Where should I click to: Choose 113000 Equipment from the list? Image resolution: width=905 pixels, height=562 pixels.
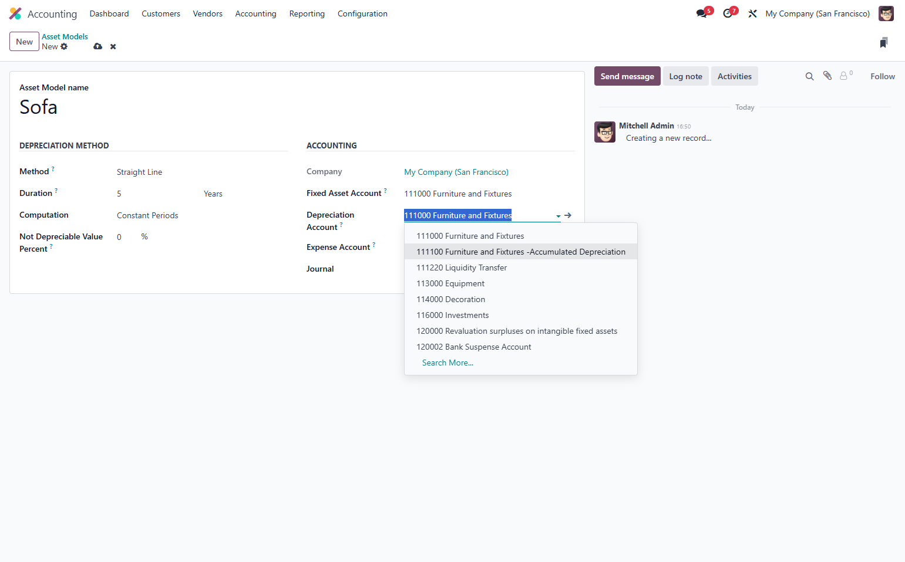pyautogui.click(x=521, y=283)
